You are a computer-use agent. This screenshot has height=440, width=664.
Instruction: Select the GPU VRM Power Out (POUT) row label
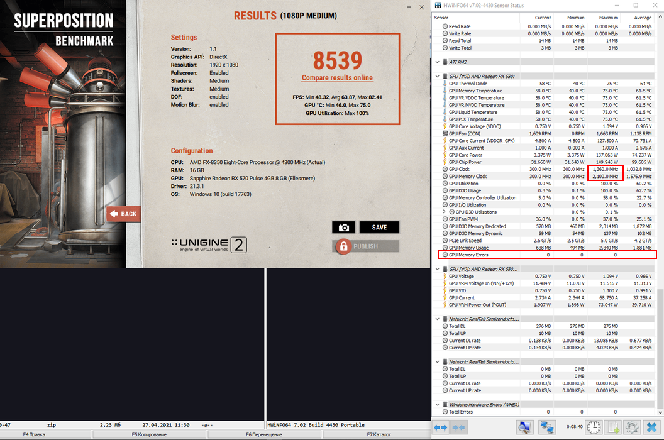[x=478, y=305]
